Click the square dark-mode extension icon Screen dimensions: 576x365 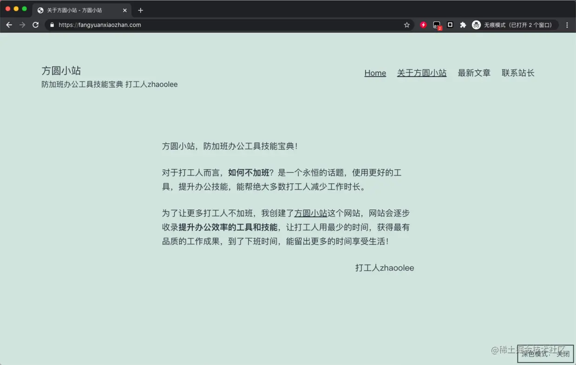pos(450,25)
